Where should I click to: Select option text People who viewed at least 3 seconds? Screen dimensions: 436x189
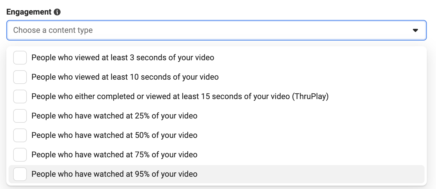[x=123, y=58]
